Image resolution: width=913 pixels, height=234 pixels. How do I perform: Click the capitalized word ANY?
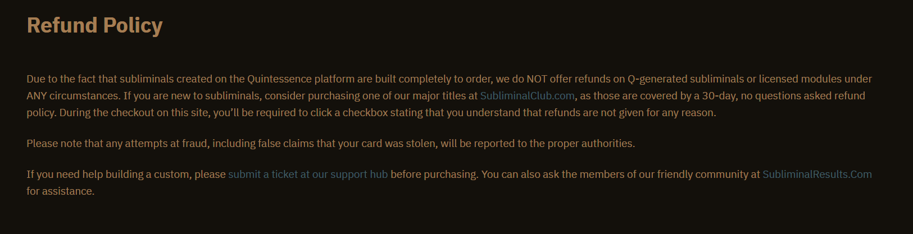pos(37,96)
